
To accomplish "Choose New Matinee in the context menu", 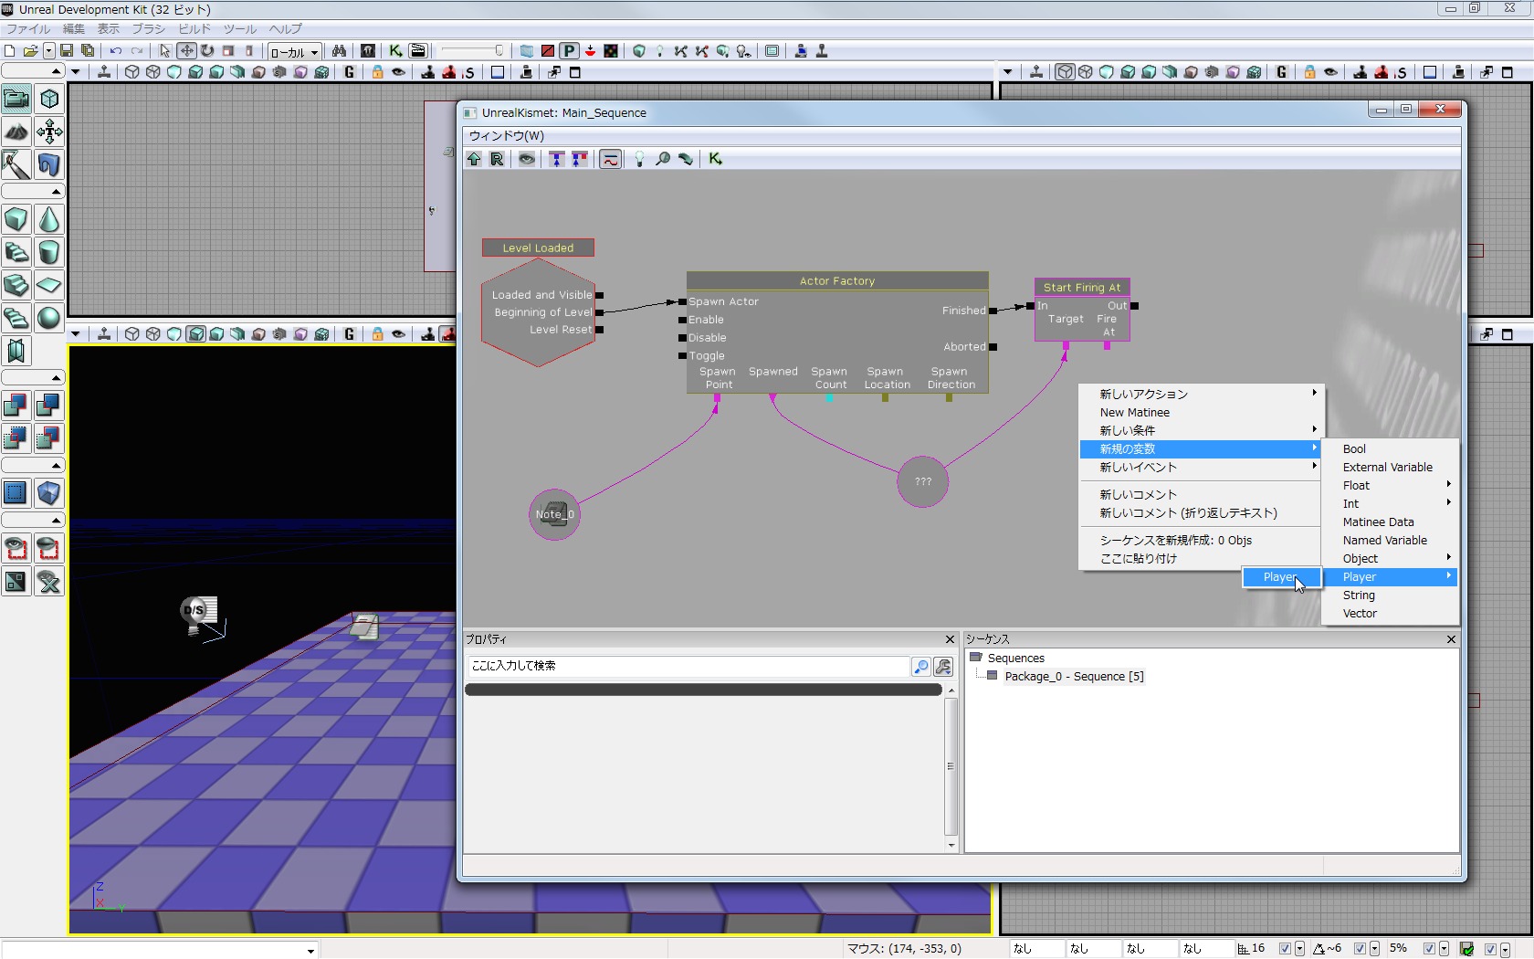I will tap(1134, 413).
